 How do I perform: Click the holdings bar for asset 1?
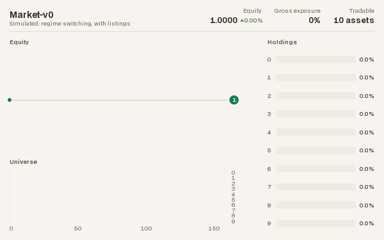click(x=316, y=77)
